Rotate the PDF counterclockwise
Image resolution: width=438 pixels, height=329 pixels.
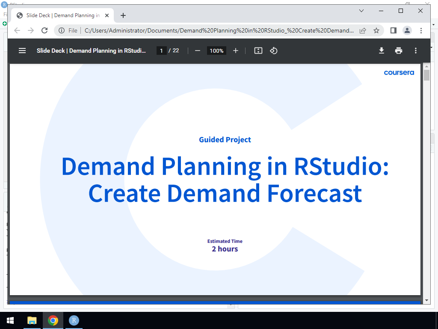point(274,51)
